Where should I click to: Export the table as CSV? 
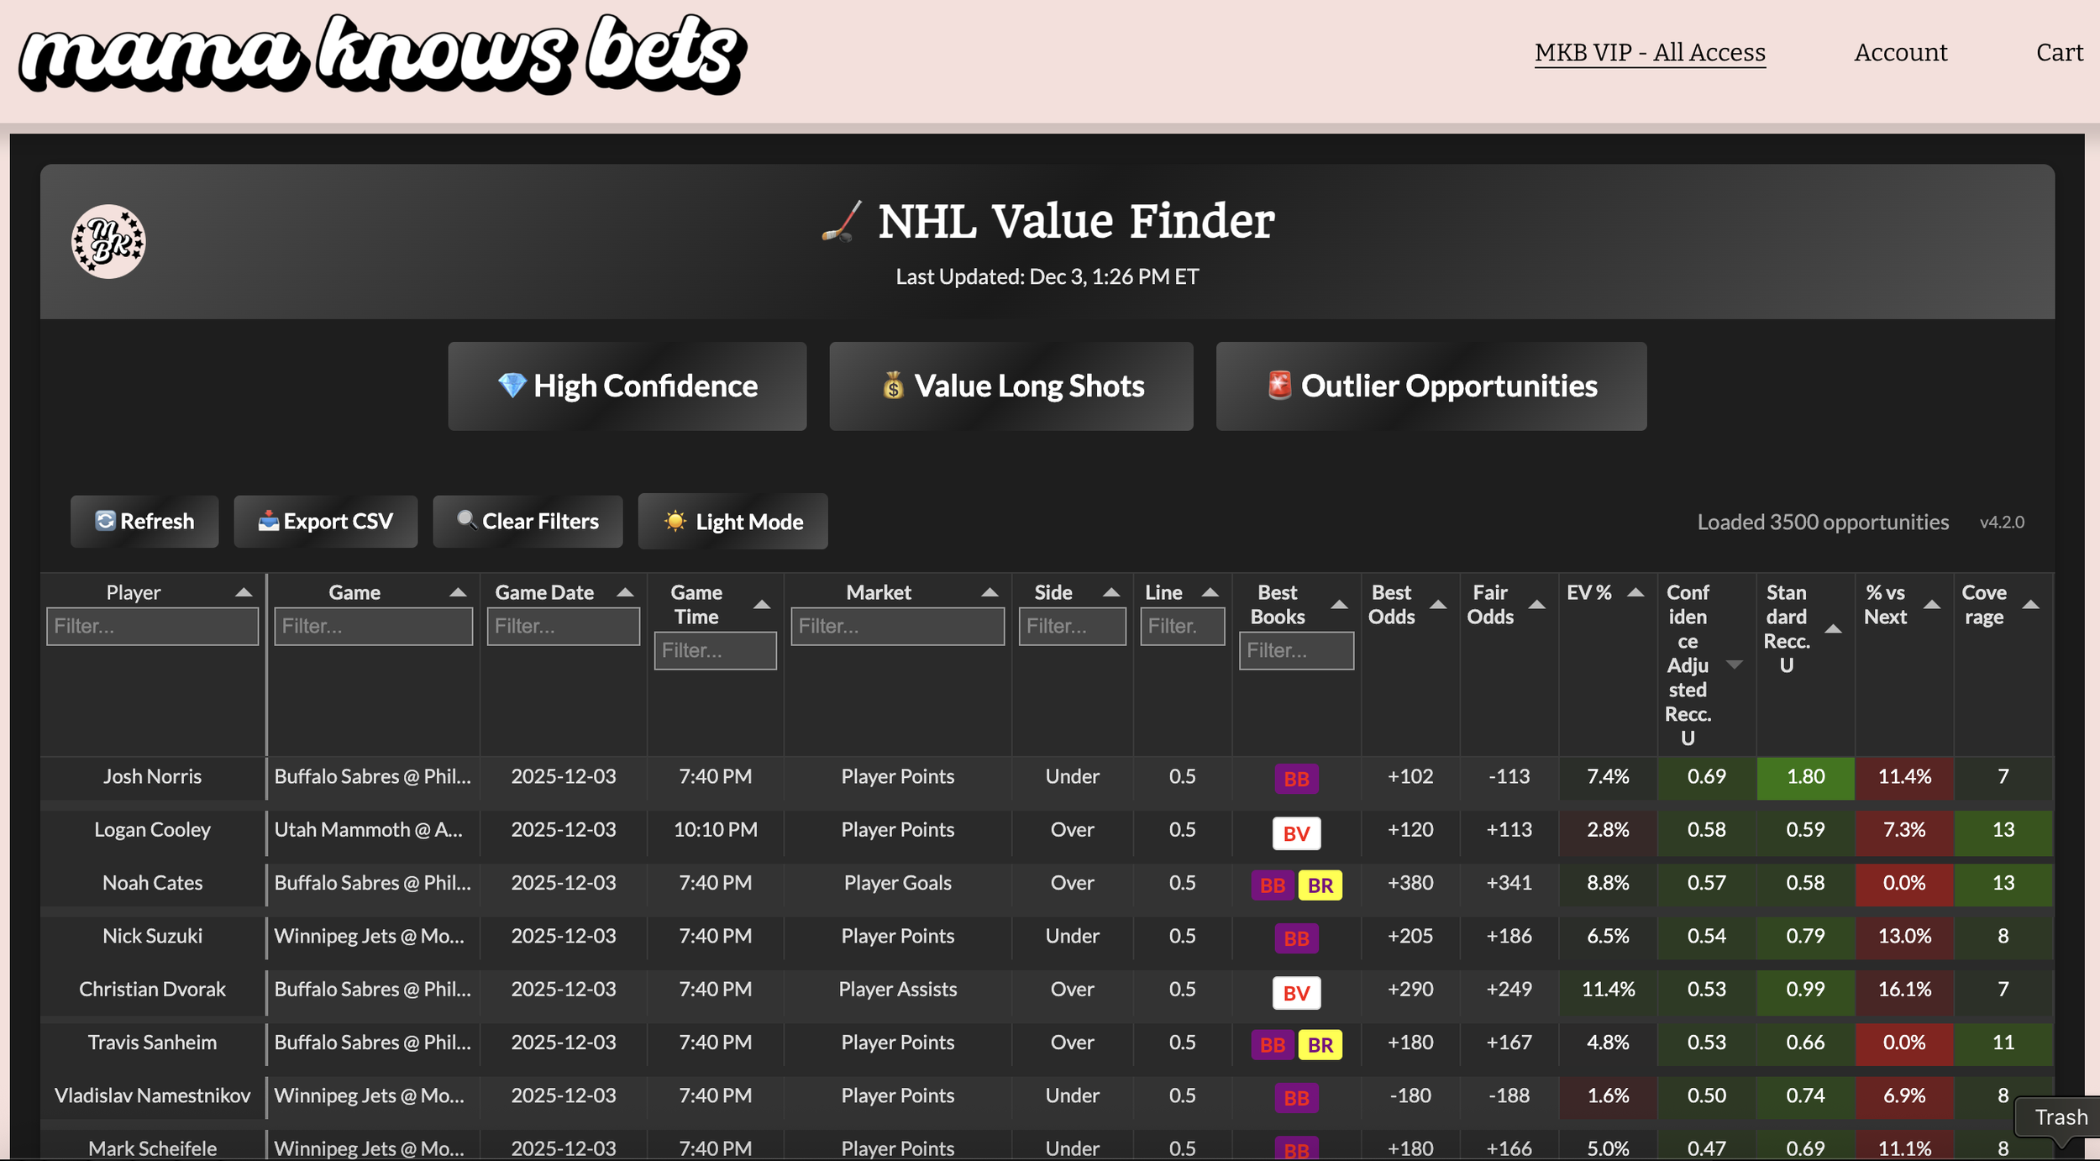(325, 522)
